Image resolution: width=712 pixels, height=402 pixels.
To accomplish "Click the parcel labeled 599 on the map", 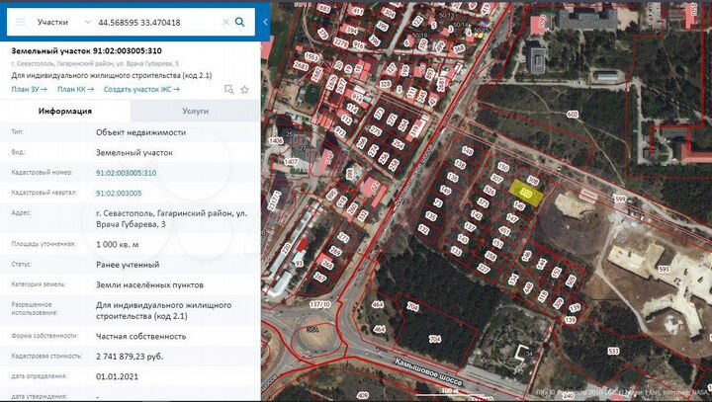I will tap(620, 200).
